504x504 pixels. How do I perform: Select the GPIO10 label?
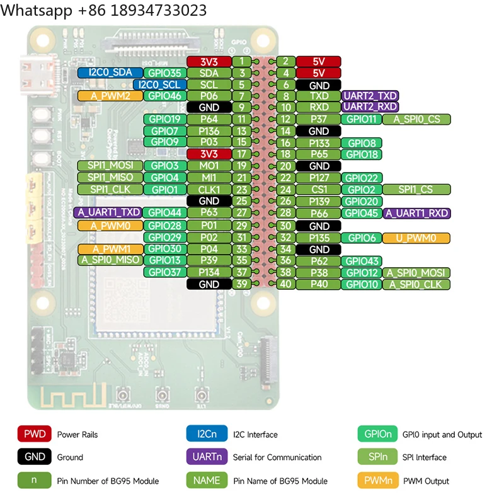[x=361, y=285]
